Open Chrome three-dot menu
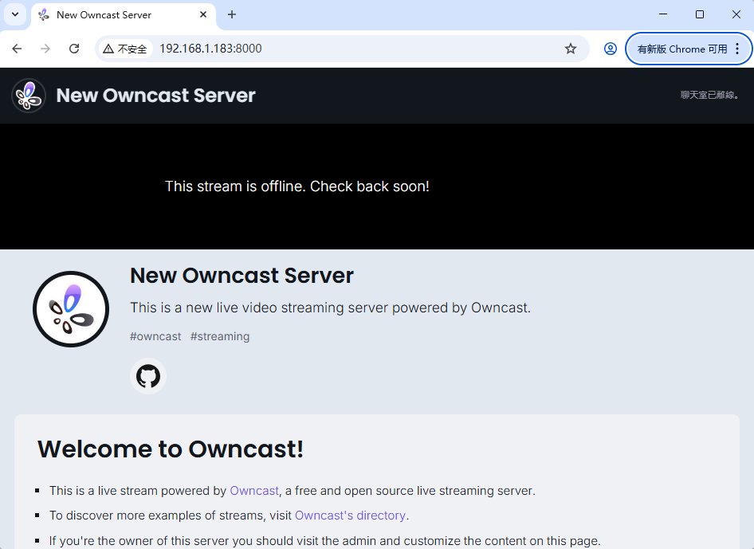This screenshot has height=549, width=754. [737, 49]
